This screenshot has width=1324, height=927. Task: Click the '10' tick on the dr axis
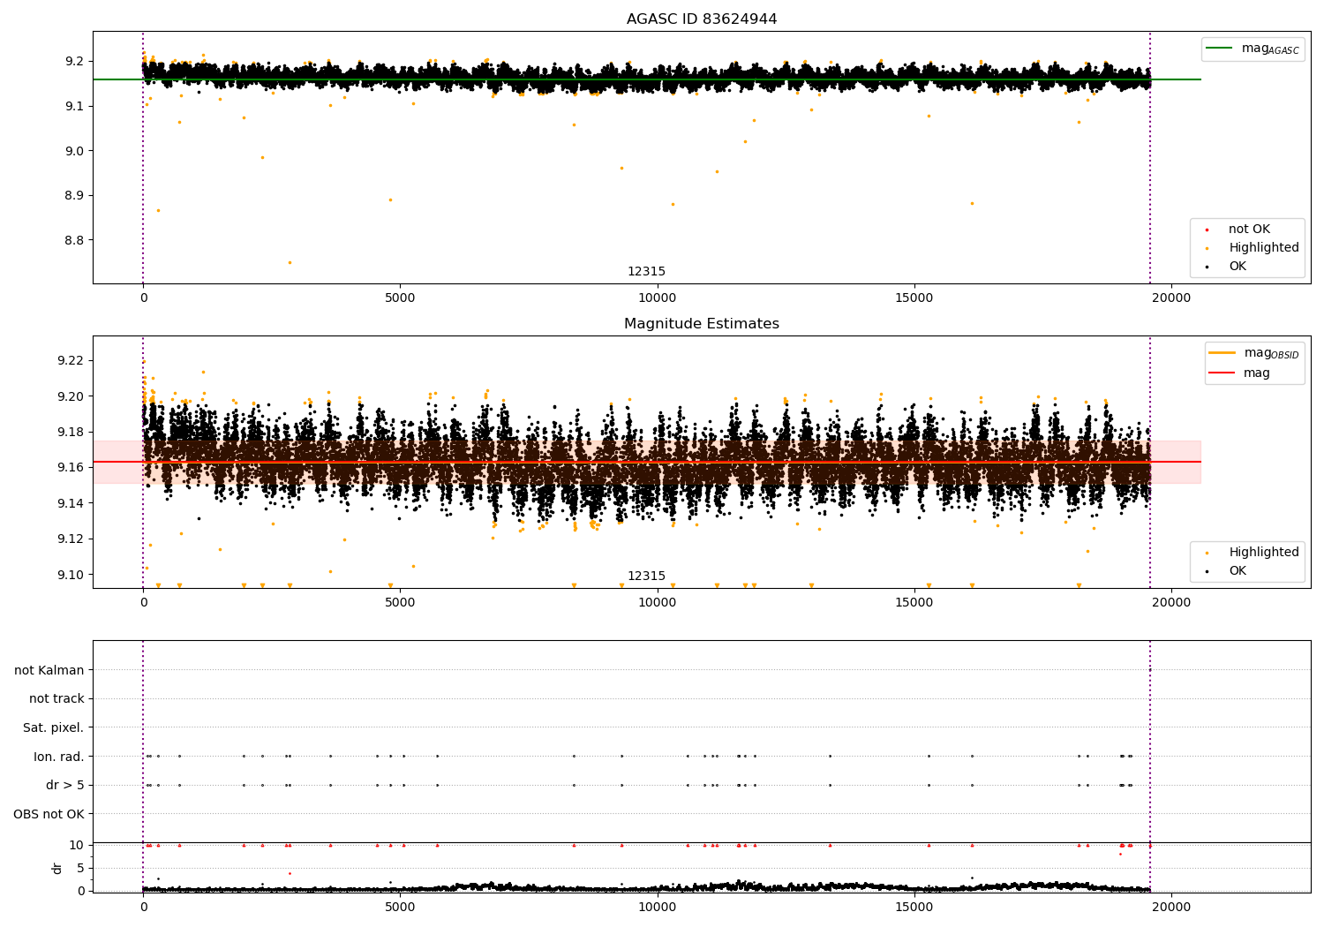(x=77, y=846)
